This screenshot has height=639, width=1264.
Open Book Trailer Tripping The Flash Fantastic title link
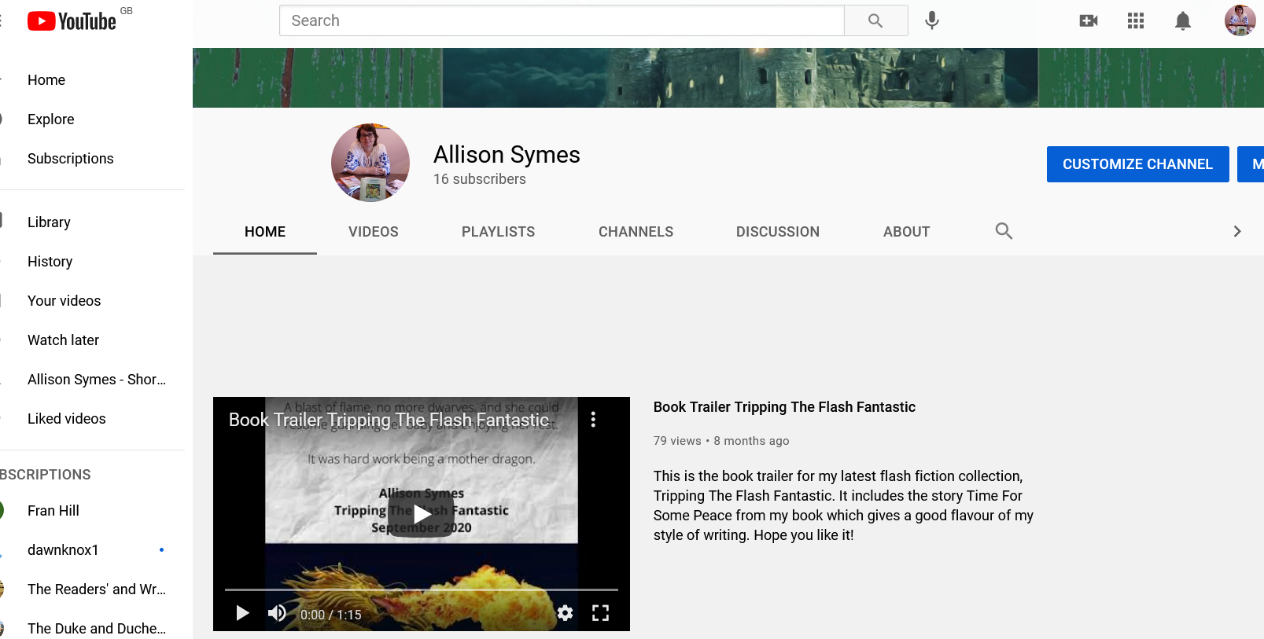coord(784,407)
